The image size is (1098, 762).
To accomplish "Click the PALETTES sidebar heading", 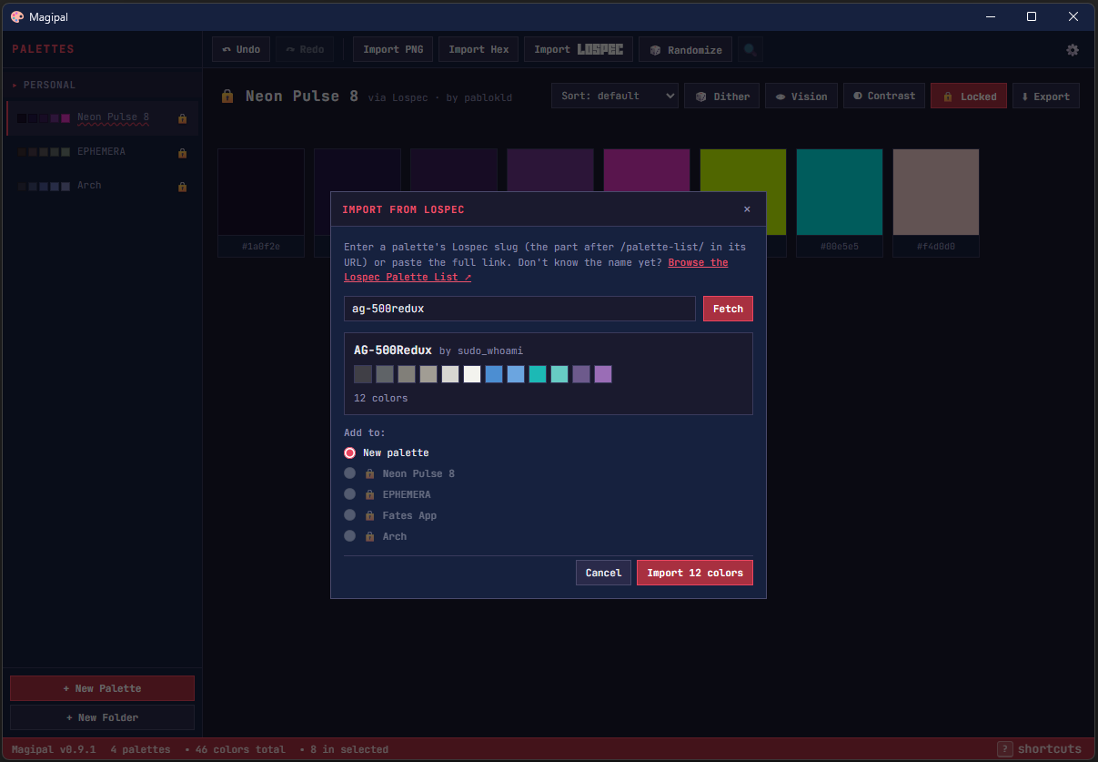I will (x=43, y=49).
